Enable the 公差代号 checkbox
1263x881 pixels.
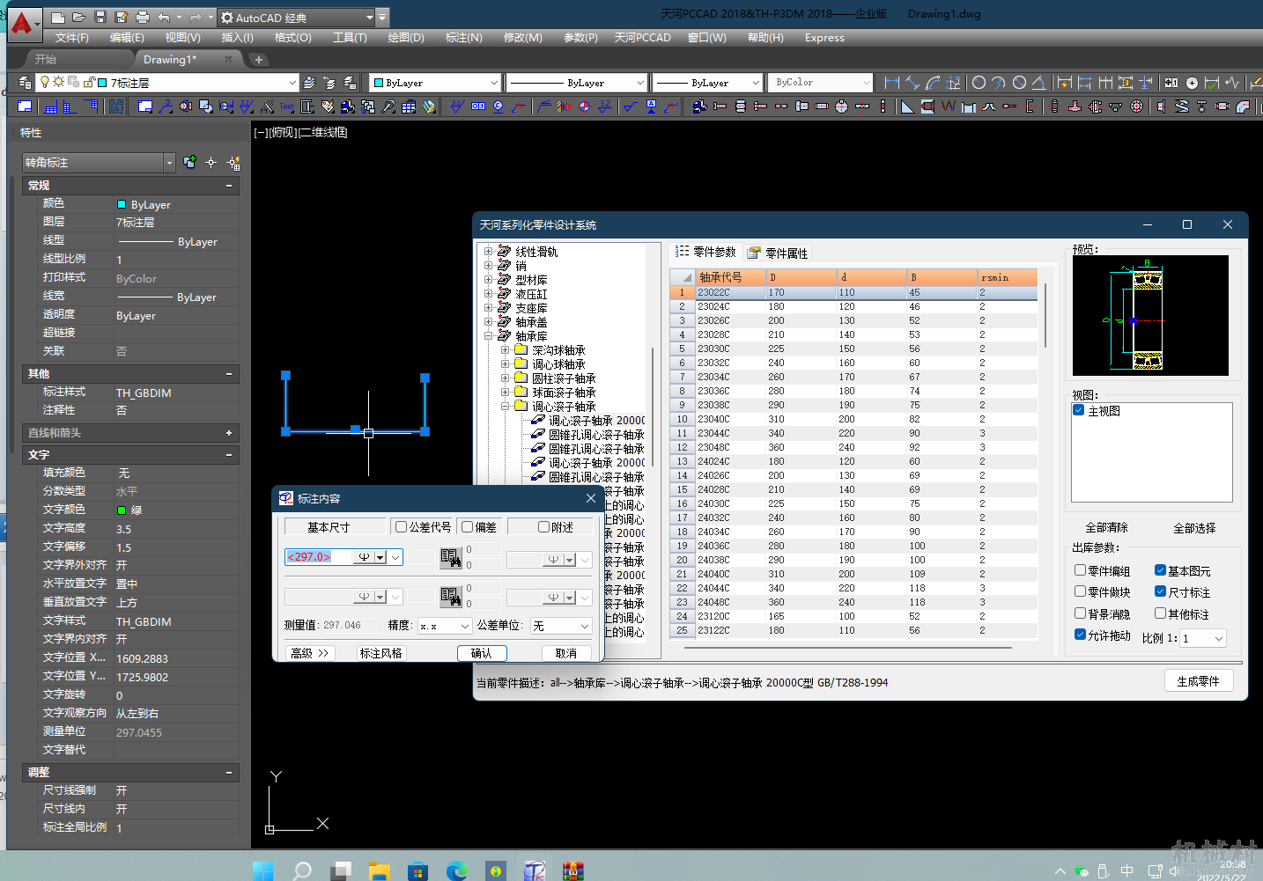tap(401, 527)
